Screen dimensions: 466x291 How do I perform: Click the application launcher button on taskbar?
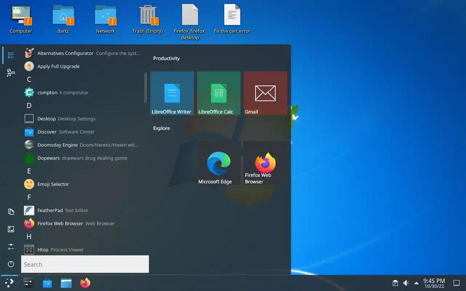[x=9, y=283]
